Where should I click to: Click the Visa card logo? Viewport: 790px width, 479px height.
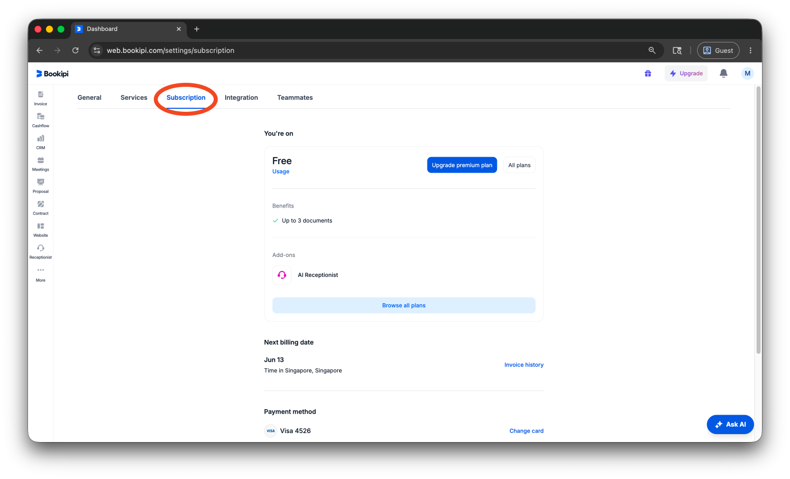pos(270,431)
